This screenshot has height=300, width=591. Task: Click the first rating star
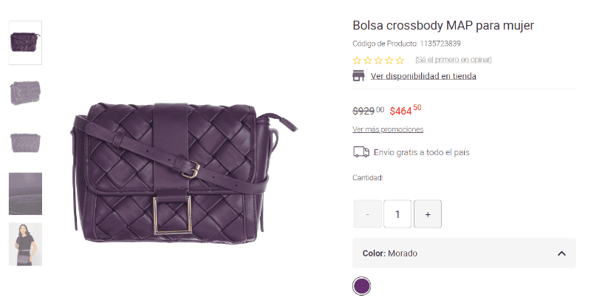358,60
